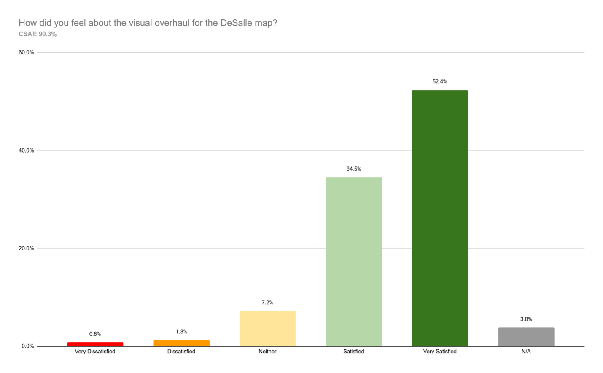Click the 52.4% data label
Viewport: 603px width, 373px height.
coord(440,81)
